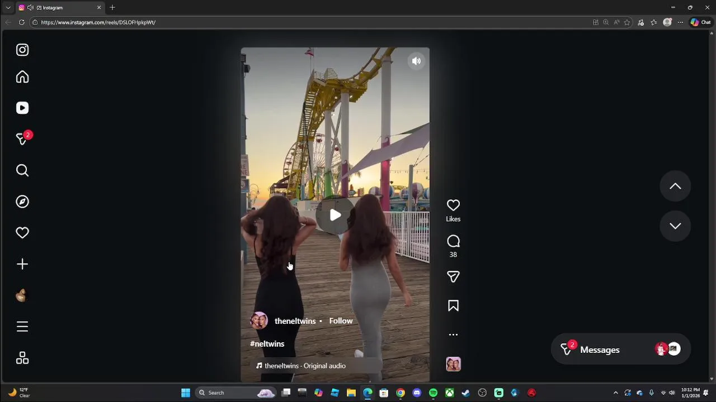
Task: Open the apps available icon in the address bar
Action: [x=596, y=22]
